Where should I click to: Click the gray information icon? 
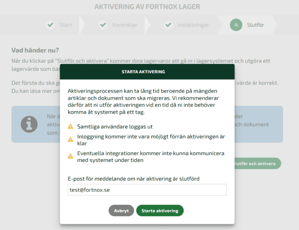(x=29, y=124)
